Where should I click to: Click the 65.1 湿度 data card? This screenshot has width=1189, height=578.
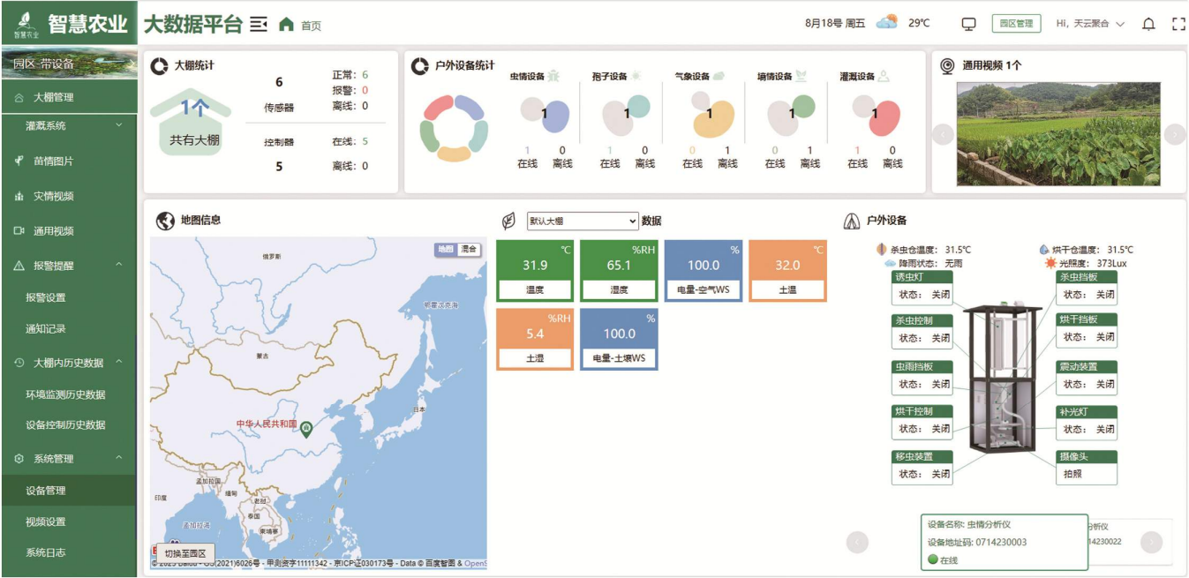pos(619,271)
